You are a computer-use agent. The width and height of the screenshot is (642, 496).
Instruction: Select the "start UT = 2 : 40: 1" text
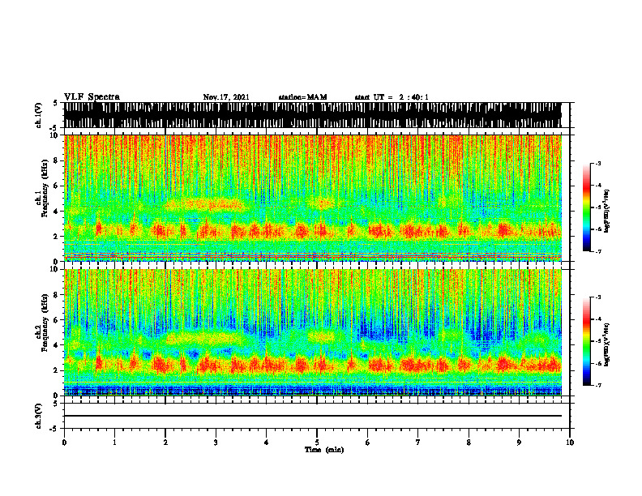tap(392, 97)
